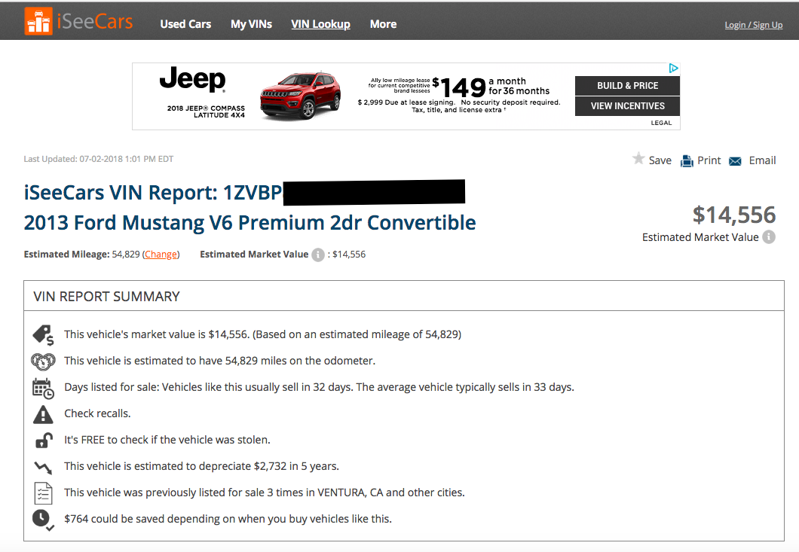
Task: Click info icon under $14,556 price
Action: [x=769, y=237]
